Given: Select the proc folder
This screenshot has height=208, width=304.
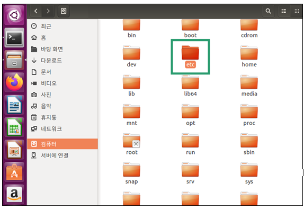Looking at the screenshot, I should click(x=249, y=115).
